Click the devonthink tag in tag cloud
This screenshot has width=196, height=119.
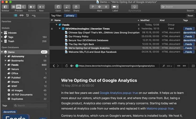(9, 112)
